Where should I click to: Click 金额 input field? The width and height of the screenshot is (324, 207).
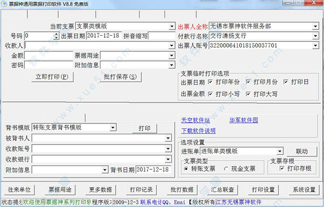(49, 56)
